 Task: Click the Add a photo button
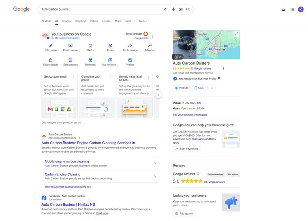[233, 174]
